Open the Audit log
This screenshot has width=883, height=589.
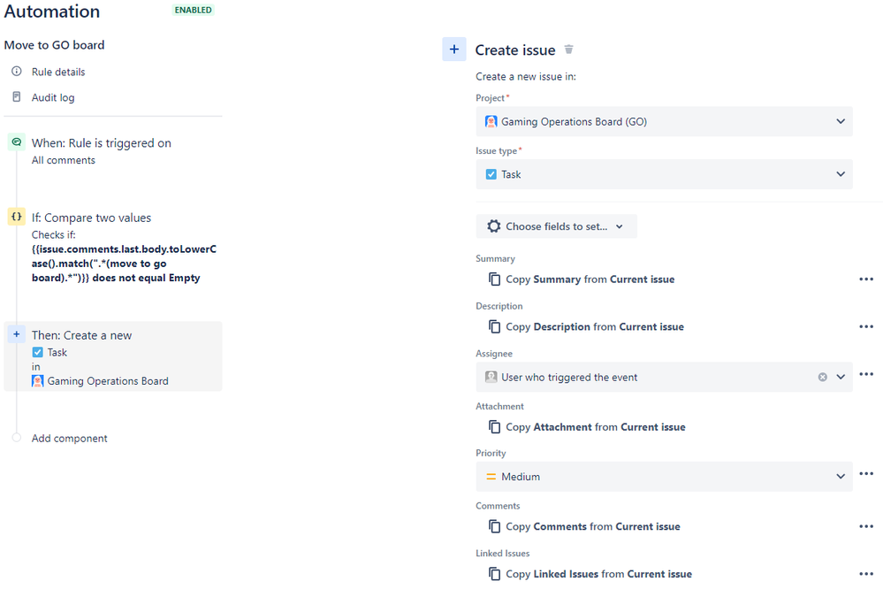point(53,97)
